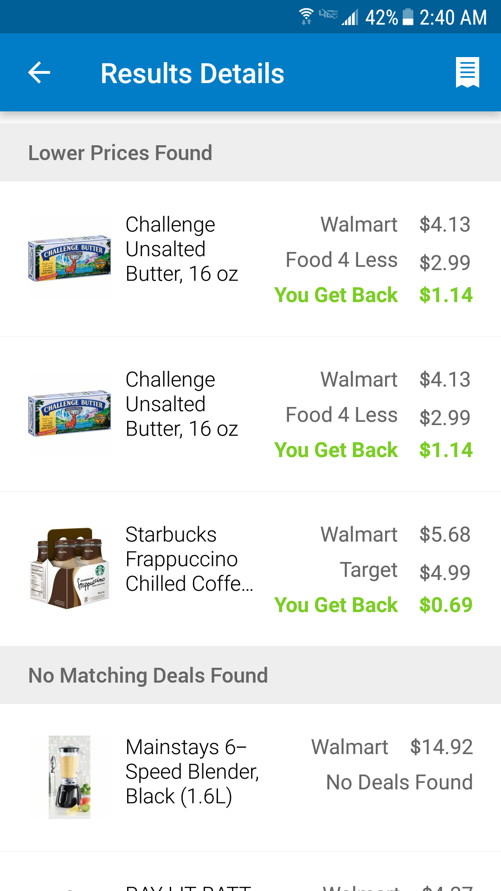Image resolution: width=501 pixels, height=891 pixels.
Task: Tap first You Get Back $1.14 amount
Action: click(x=445, y=295)
